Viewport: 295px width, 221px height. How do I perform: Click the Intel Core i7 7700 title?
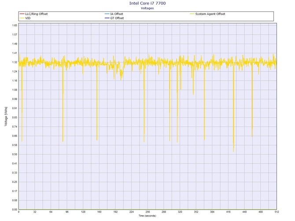(x=147, y=3)
